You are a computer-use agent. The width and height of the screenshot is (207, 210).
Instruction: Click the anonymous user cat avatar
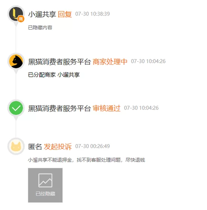(16, 146)
